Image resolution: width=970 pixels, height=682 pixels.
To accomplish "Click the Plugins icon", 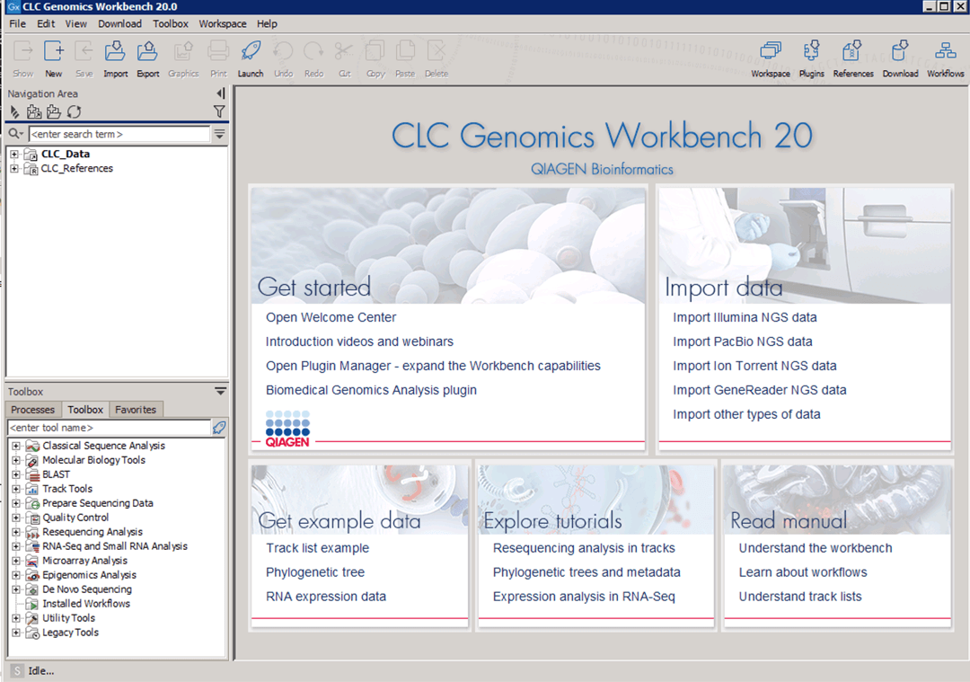I will click(812, 56).
